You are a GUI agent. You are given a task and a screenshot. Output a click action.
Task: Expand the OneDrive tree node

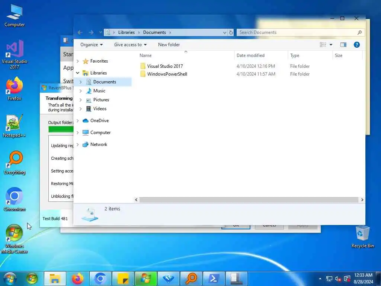click(78, 121)
